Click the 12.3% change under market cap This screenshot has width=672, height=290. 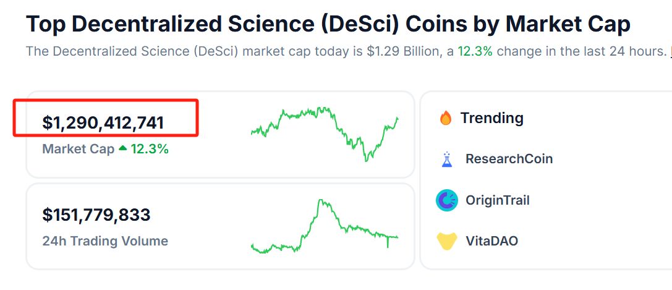point(150,149)
